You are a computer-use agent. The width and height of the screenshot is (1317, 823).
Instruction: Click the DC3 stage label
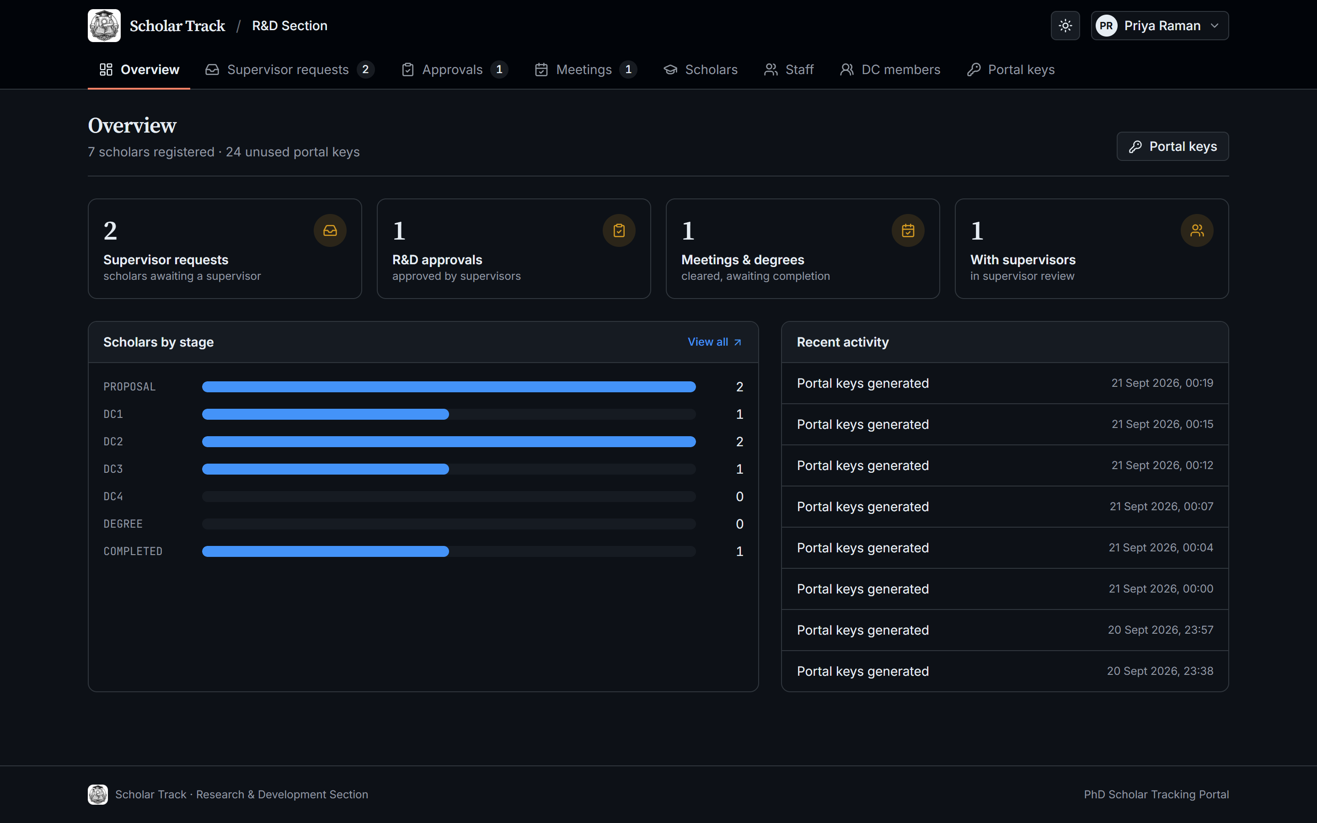[x=113, y=469]
